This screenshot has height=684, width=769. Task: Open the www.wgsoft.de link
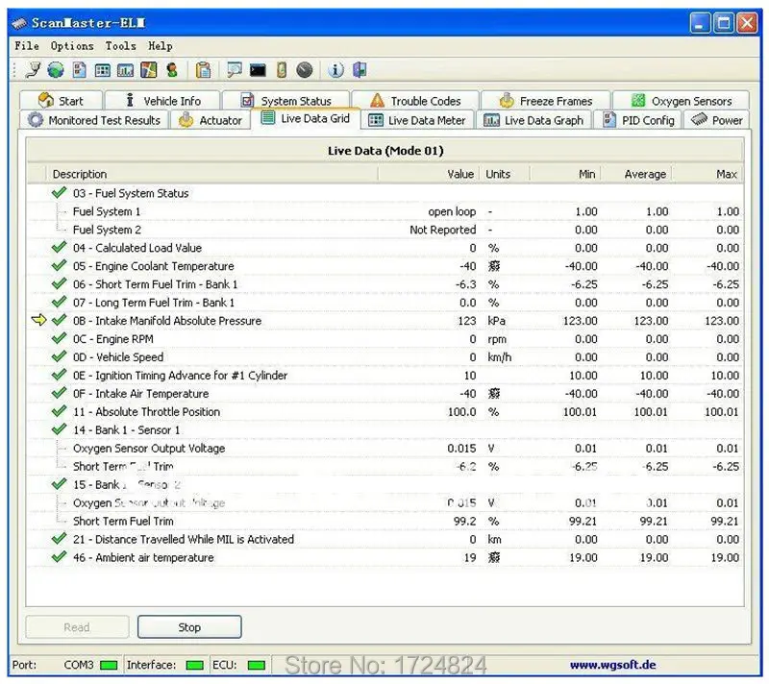click(x=612, y=665)
